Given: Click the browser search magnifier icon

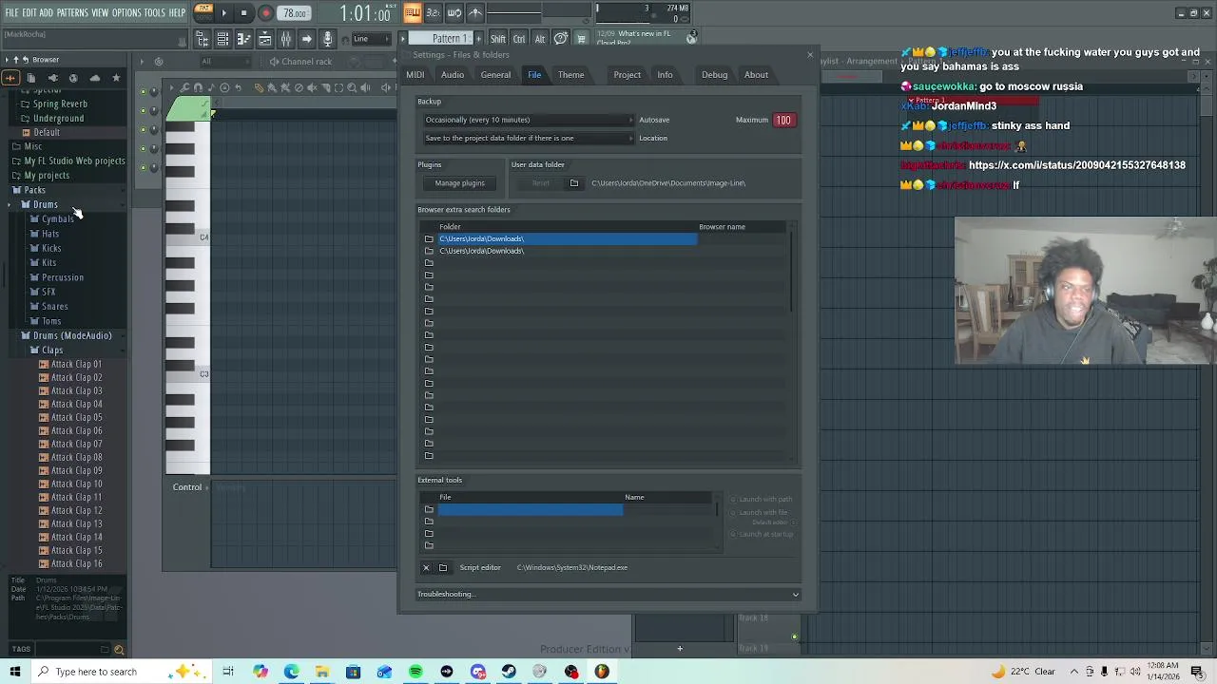Looking at the screenshot, I should [x=119, y=650].
